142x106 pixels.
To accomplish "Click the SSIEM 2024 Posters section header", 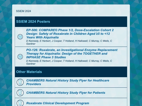I will tap(71, 22).
